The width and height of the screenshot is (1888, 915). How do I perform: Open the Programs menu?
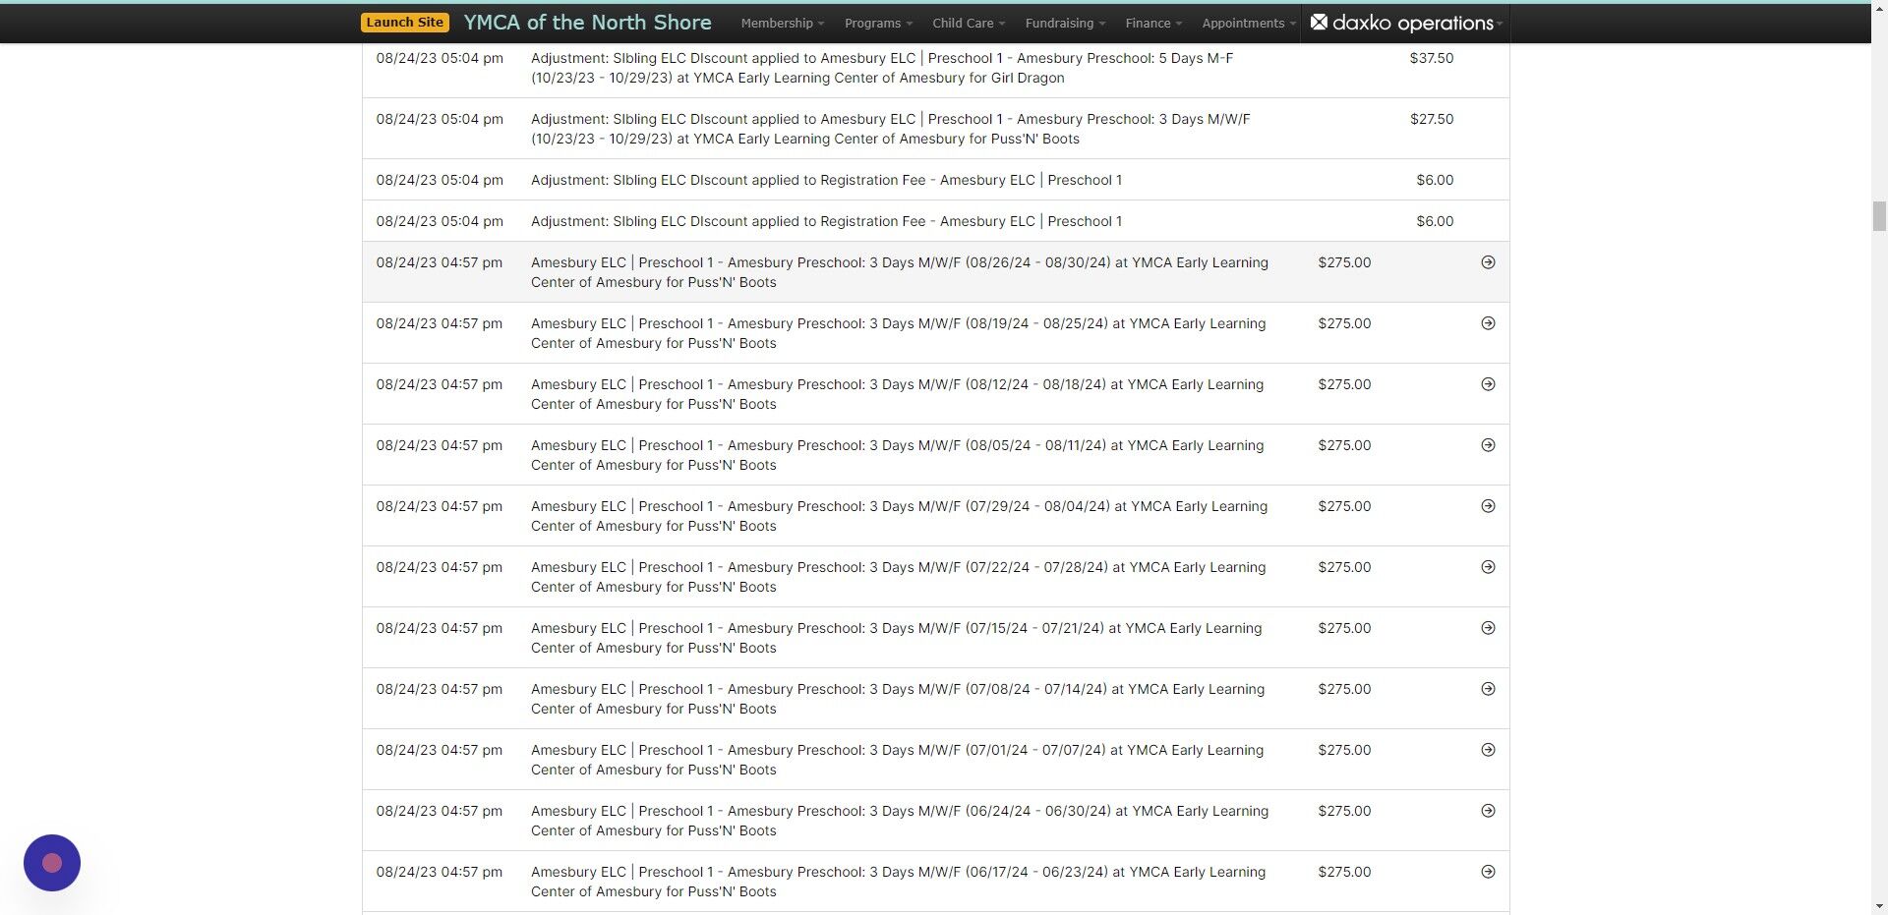875,23
